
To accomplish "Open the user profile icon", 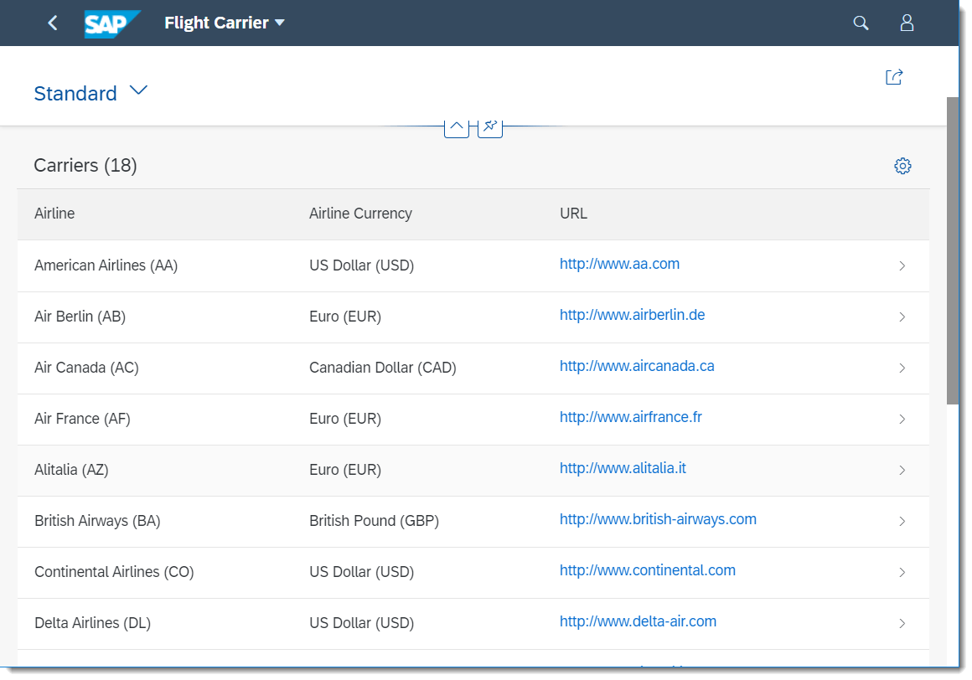I will (x=907, y=23).
